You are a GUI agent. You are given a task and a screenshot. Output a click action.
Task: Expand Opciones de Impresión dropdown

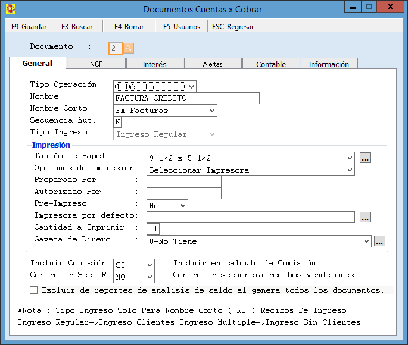(x=350, y=170)
